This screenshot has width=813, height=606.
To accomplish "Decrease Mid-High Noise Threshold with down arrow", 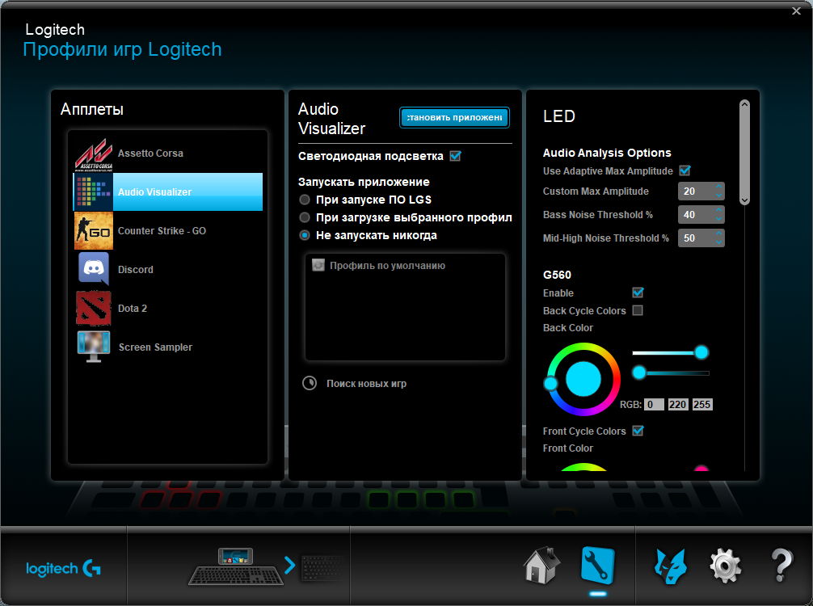I will (x=718, y=242).
